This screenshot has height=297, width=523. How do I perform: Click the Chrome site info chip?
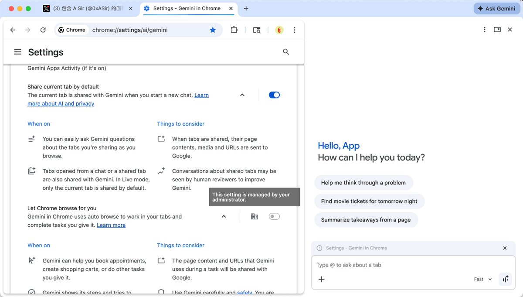click(72, 30)
